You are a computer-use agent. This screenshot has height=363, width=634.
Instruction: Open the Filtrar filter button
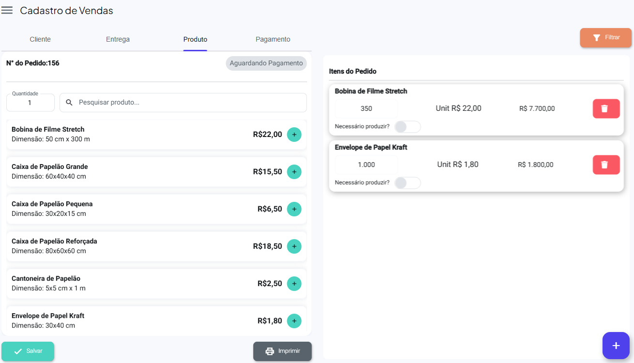pyautogui.click(x=605, y=38)
